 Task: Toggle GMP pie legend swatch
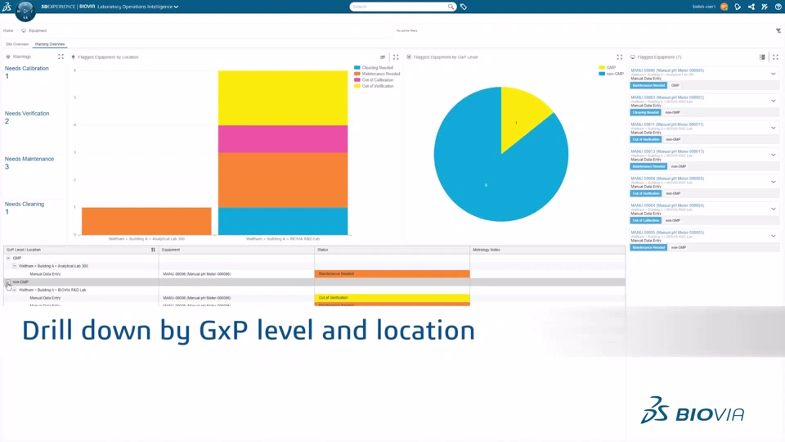[x=602, y=68]
